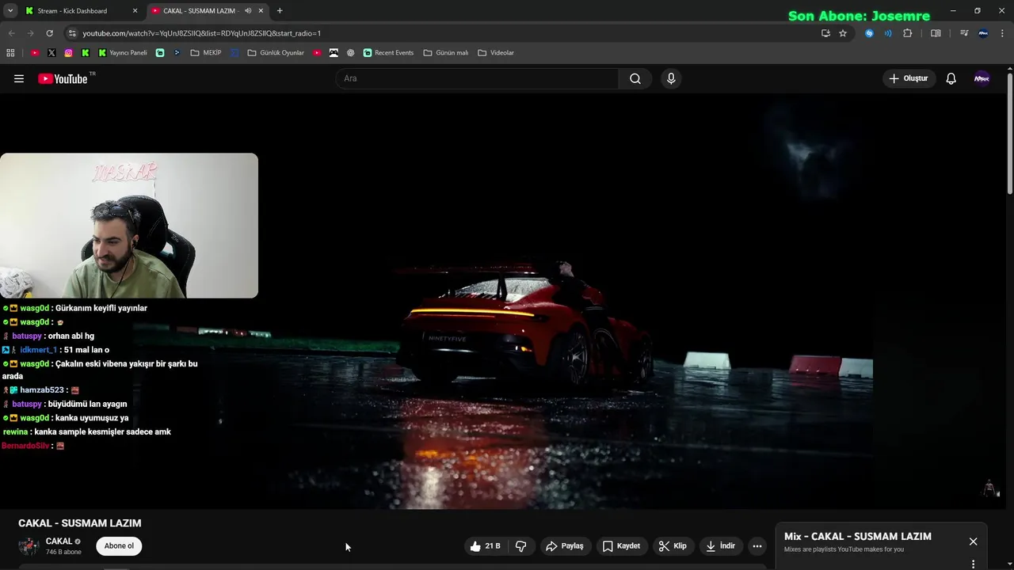This screenshot has width=1014, height=570.
Task: Open the video's more actions menu
Action: click(x=757, y=546)
